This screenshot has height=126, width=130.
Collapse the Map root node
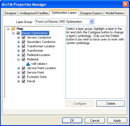(x=8, y=29)
